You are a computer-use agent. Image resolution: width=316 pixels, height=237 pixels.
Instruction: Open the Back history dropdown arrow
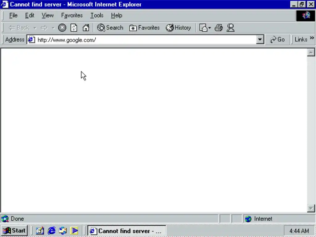35,28
